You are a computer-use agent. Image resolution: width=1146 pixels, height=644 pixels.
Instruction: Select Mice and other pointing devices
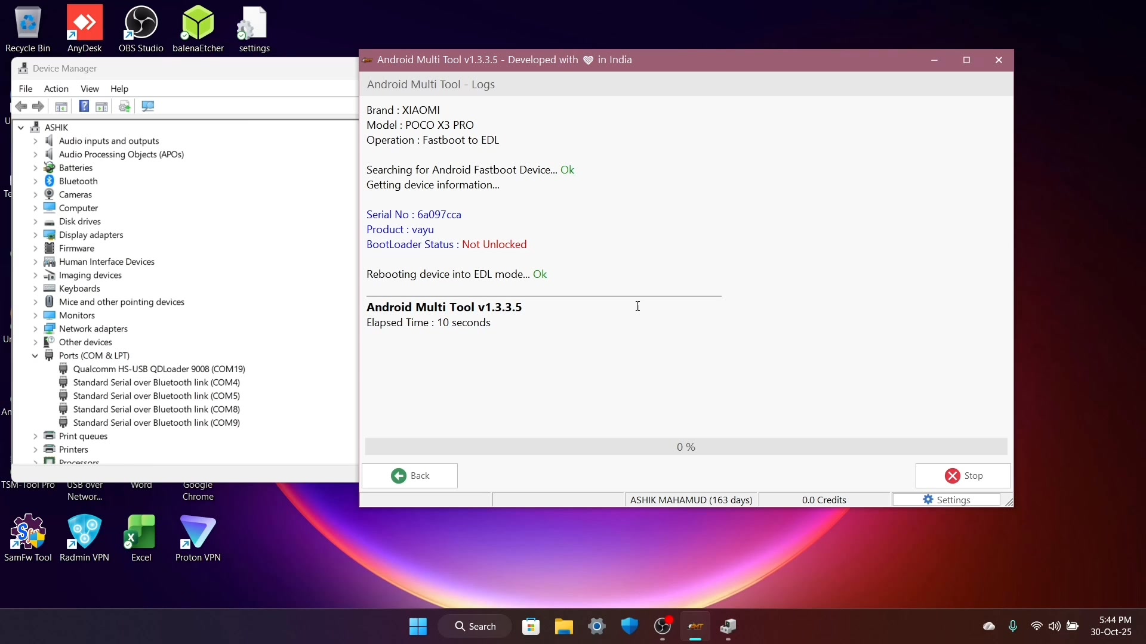tap(122, 302)
